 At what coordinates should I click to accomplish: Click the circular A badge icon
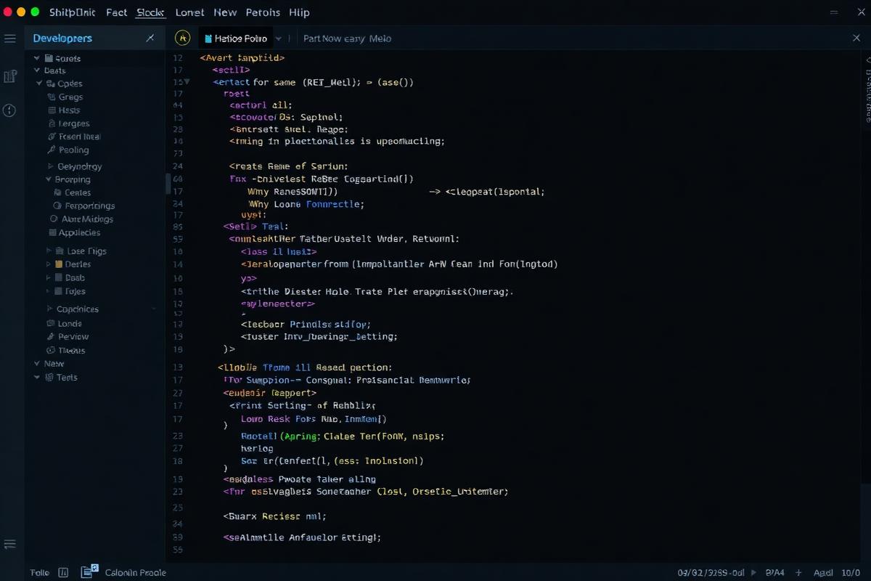click(183, 38)
